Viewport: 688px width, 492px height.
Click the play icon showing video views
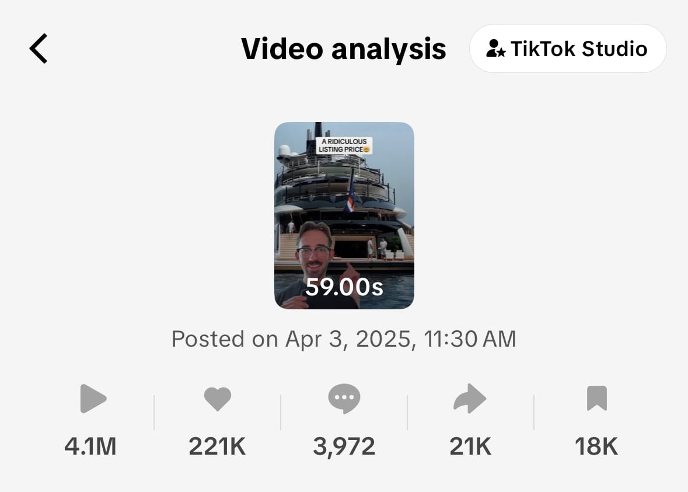tap(93, 399)
